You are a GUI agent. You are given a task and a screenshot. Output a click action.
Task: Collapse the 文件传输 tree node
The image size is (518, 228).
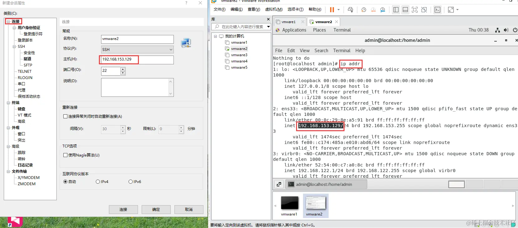point(8,171)
